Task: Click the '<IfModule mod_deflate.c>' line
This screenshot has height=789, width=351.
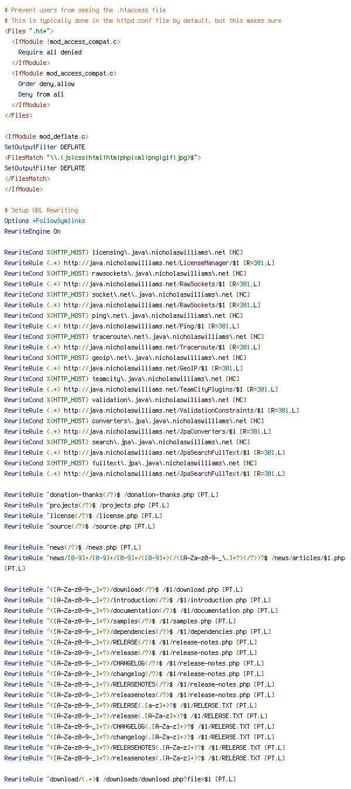Action: (46, 136)
